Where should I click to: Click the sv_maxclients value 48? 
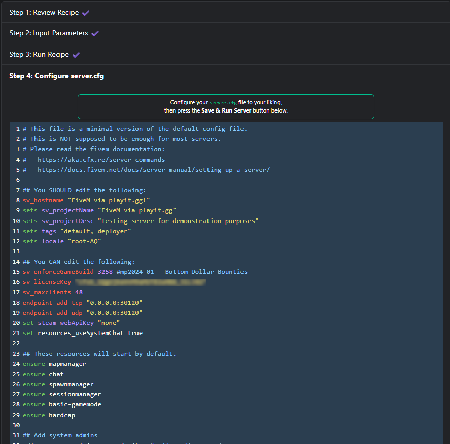(79, 292)
